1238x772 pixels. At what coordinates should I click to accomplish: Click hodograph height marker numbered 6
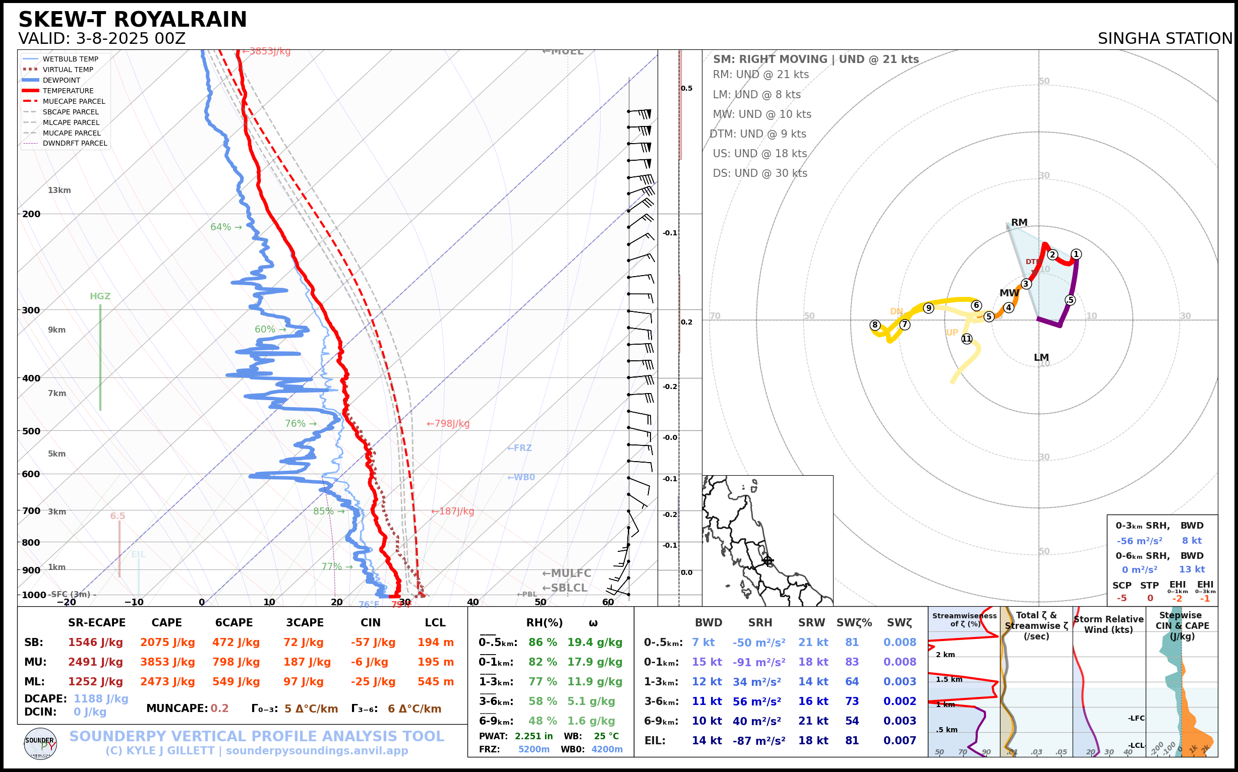976,305
